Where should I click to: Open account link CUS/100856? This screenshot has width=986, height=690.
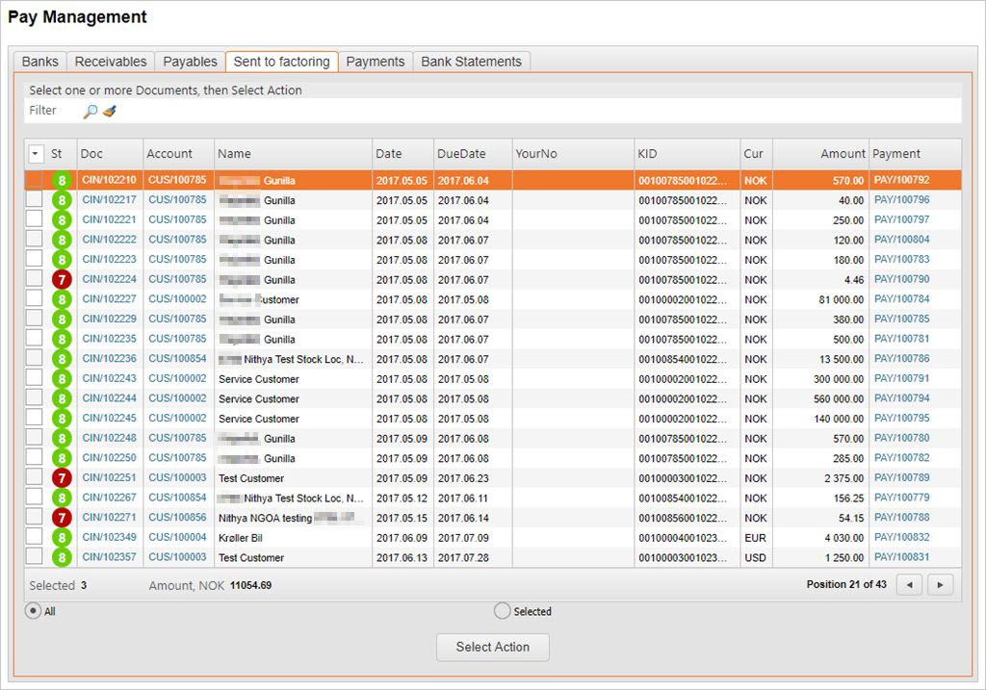177,518
